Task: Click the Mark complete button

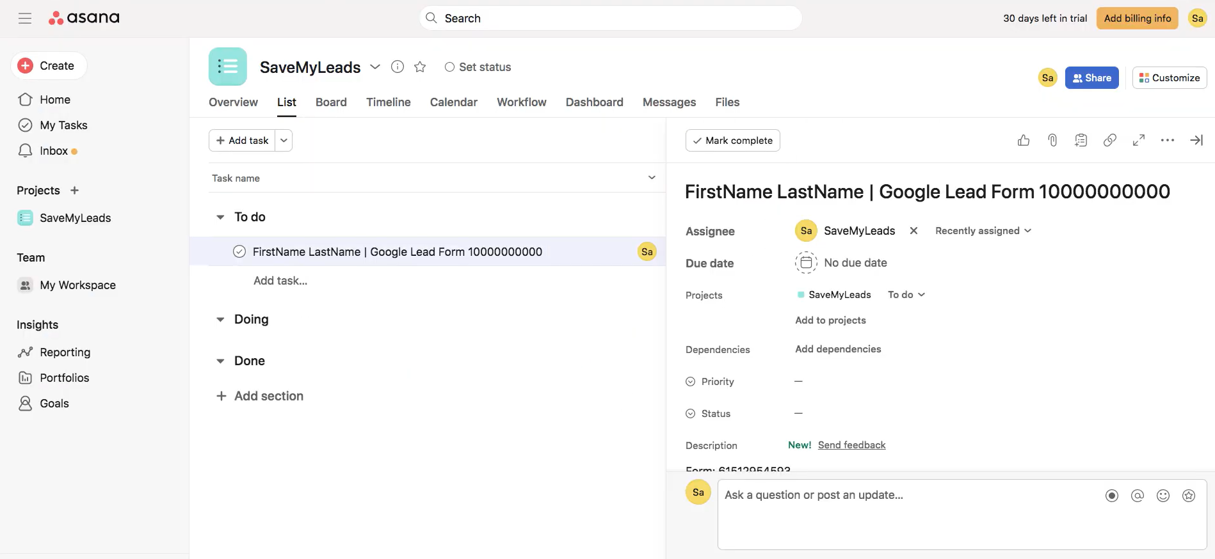Action: click(x=732, y=141)
